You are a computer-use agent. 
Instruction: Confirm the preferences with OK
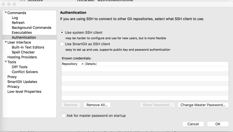[x=218, y=124]
